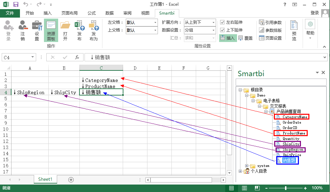This screenshot has height=192, width=330.
Task: Switch to Page Layout view icon
Action: click(x=244, y=188)
